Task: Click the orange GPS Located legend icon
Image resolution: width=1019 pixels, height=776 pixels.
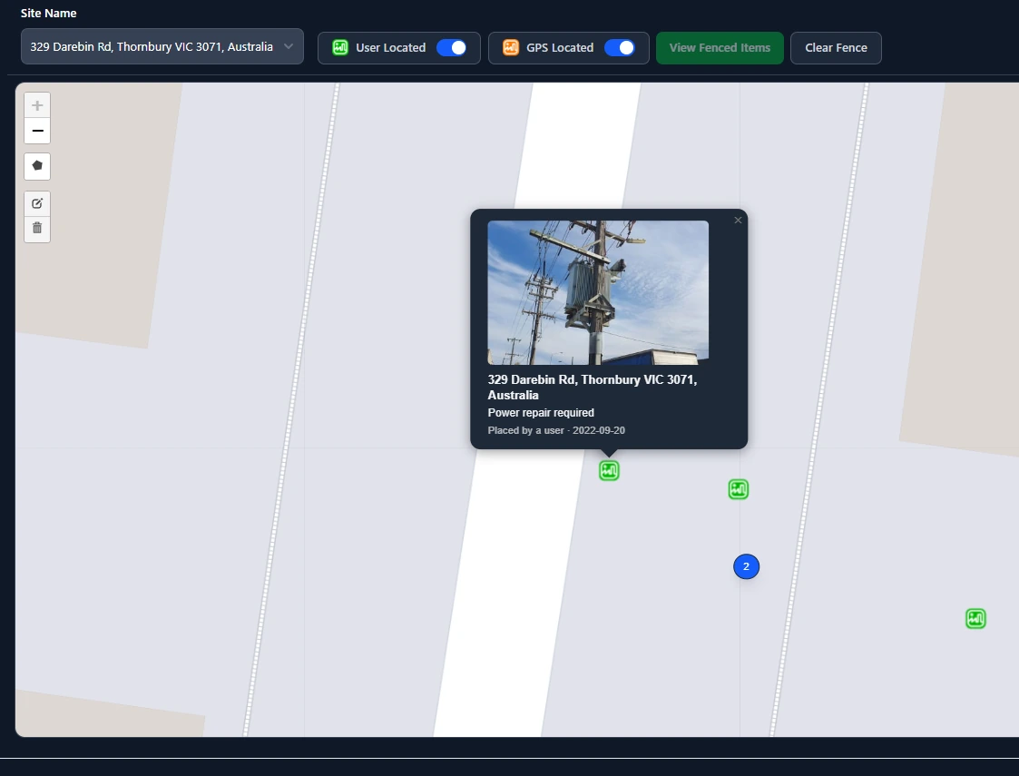Action: pos(511,47)
